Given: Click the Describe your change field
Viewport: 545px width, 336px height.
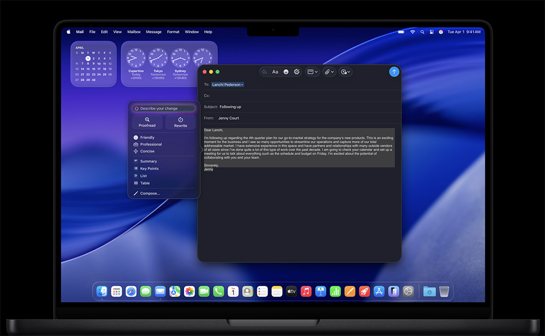Looking at the screenshot, I should pos(165,108).
